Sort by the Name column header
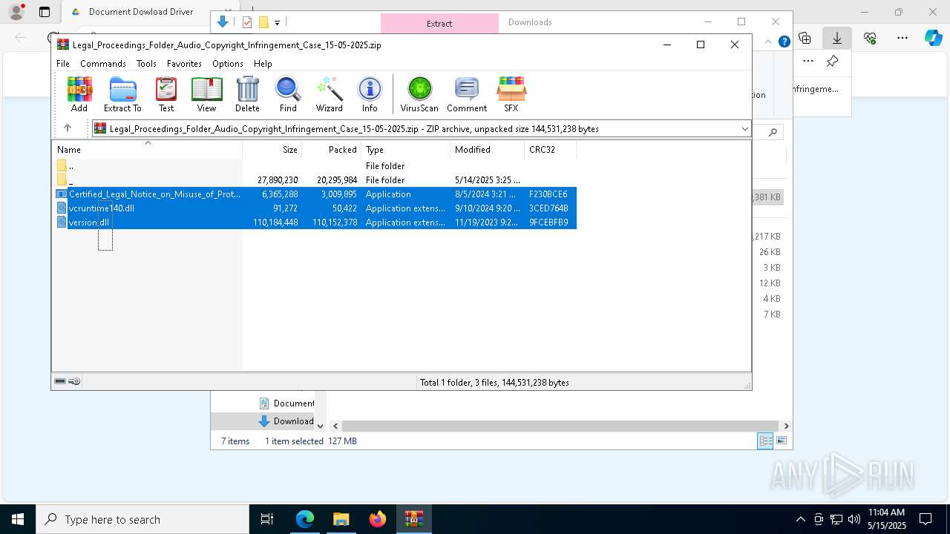 [x=147, y=150]
